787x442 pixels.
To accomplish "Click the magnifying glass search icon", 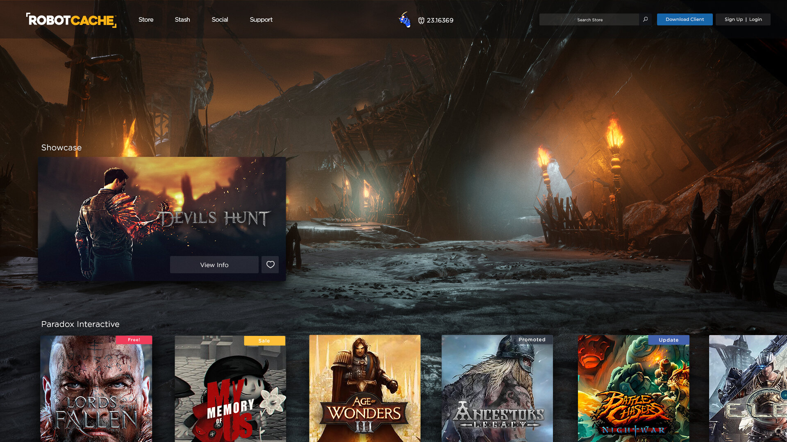I will click(645, 19).
